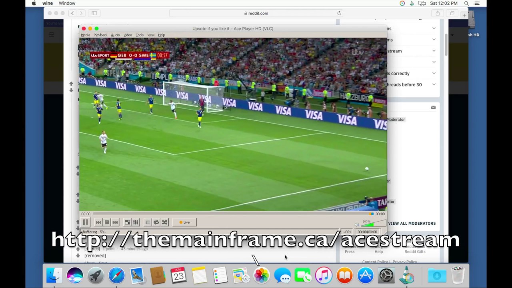
Task: Open Spotlight search
Action: (466, 3)
